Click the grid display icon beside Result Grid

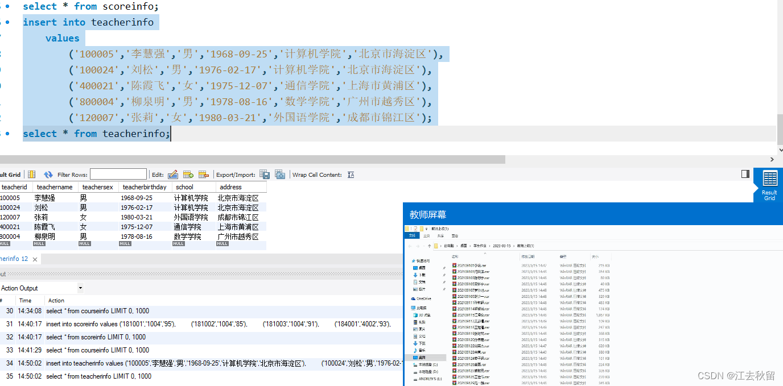32,174
